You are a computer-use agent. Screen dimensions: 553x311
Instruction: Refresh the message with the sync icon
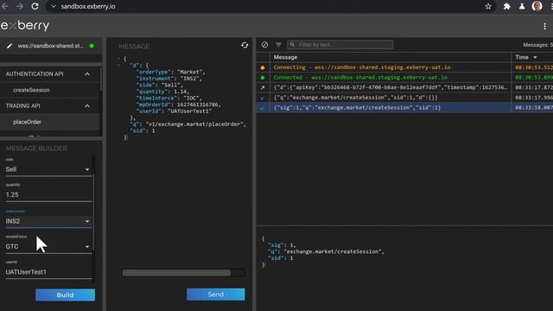coord(245,45)
